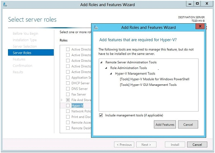Collapse Role Administration Tools node
Screen dimensions: 215x153
tap(106, 68)
